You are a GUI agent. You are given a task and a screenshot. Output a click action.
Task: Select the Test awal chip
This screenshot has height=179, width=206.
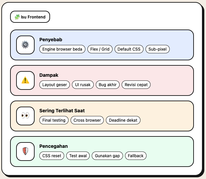point(78,156)
